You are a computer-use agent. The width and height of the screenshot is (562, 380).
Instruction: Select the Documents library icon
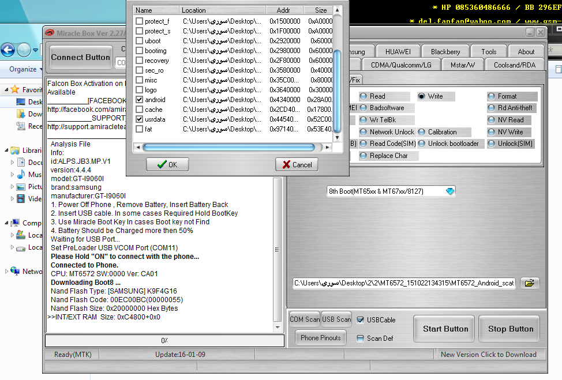click(x=21, y=162)
